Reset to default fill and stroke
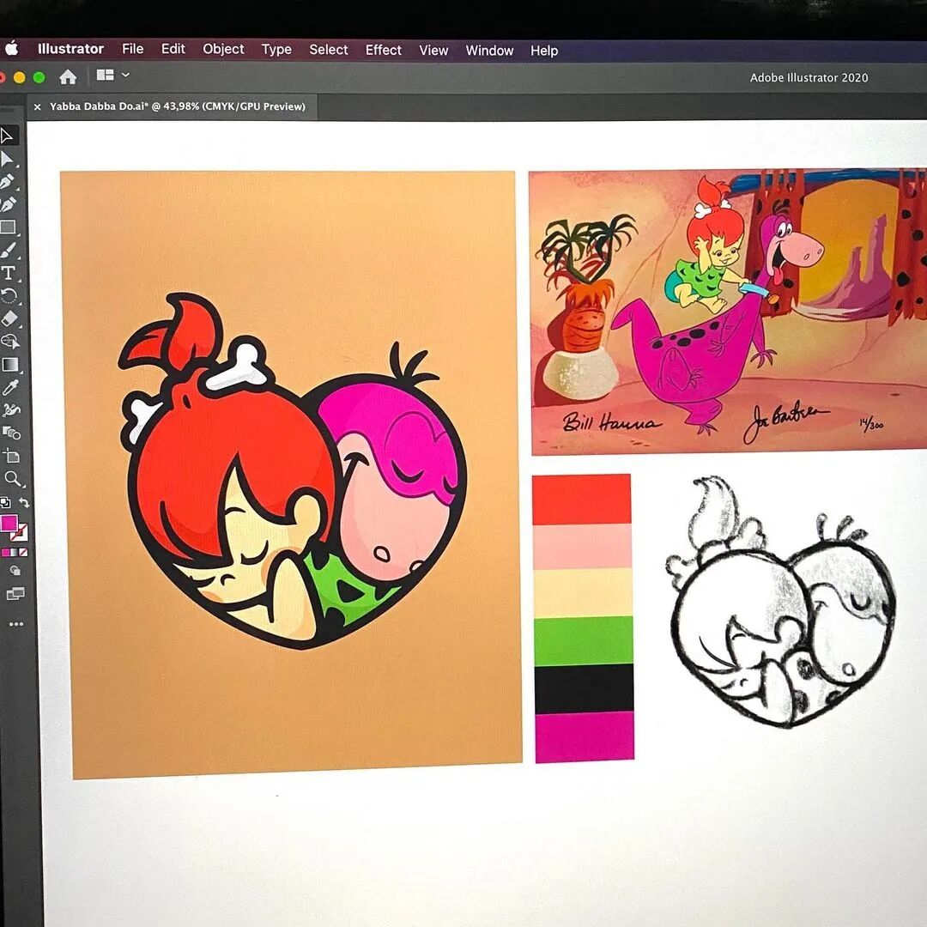The width and height of the screenshot is (927, 927). [5, 502]
